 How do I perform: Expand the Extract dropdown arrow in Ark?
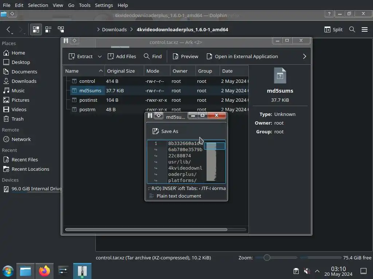point(100,56)
